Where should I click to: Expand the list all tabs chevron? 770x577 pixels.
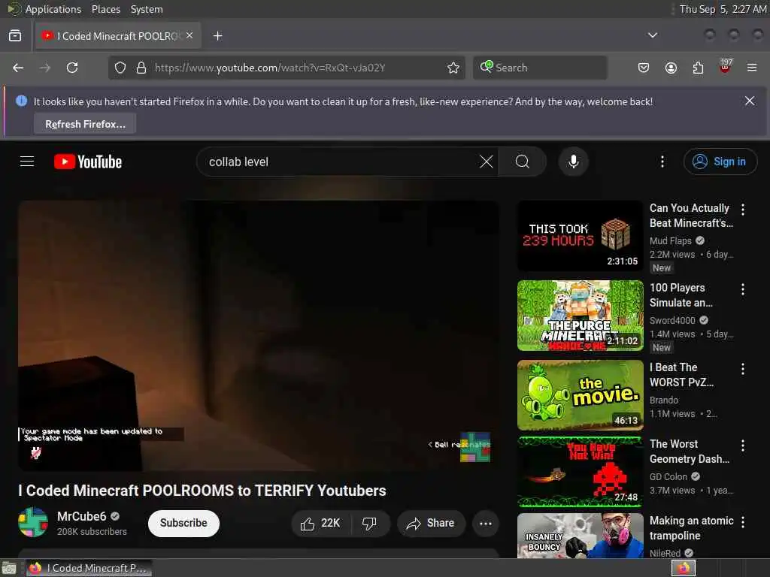click(653, 35)
